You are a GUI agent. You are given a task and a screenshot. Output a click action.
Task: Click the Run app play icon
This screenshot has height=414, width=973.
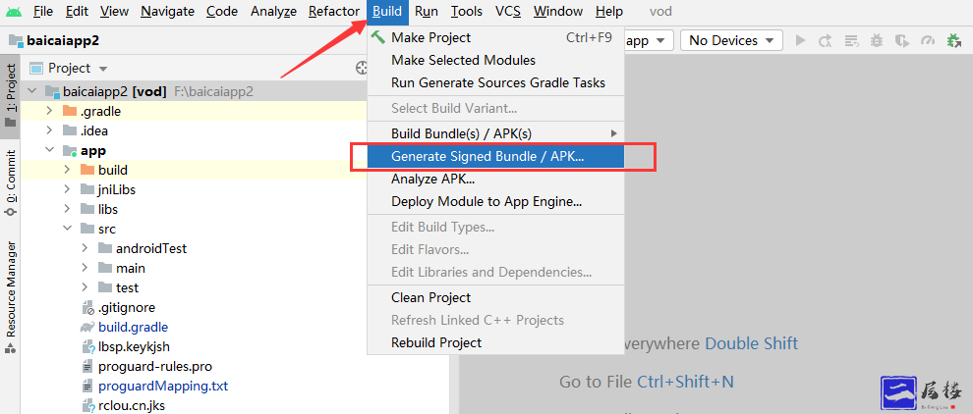point(800,40)
